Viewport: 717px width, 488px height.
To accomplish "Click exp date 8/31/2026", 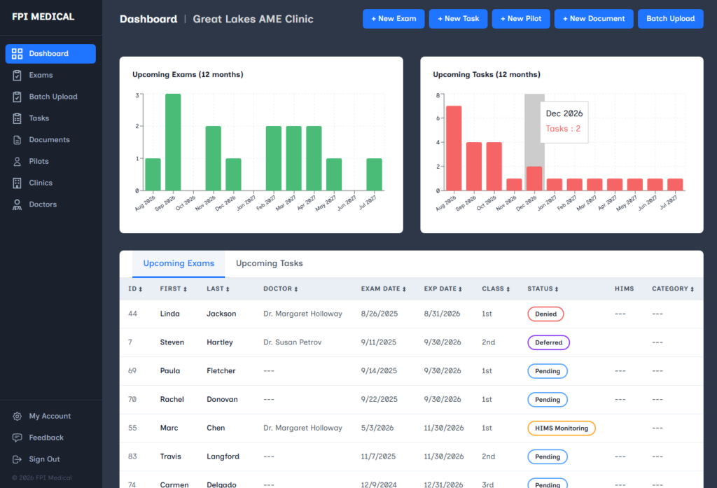I will tap(442, 314).
